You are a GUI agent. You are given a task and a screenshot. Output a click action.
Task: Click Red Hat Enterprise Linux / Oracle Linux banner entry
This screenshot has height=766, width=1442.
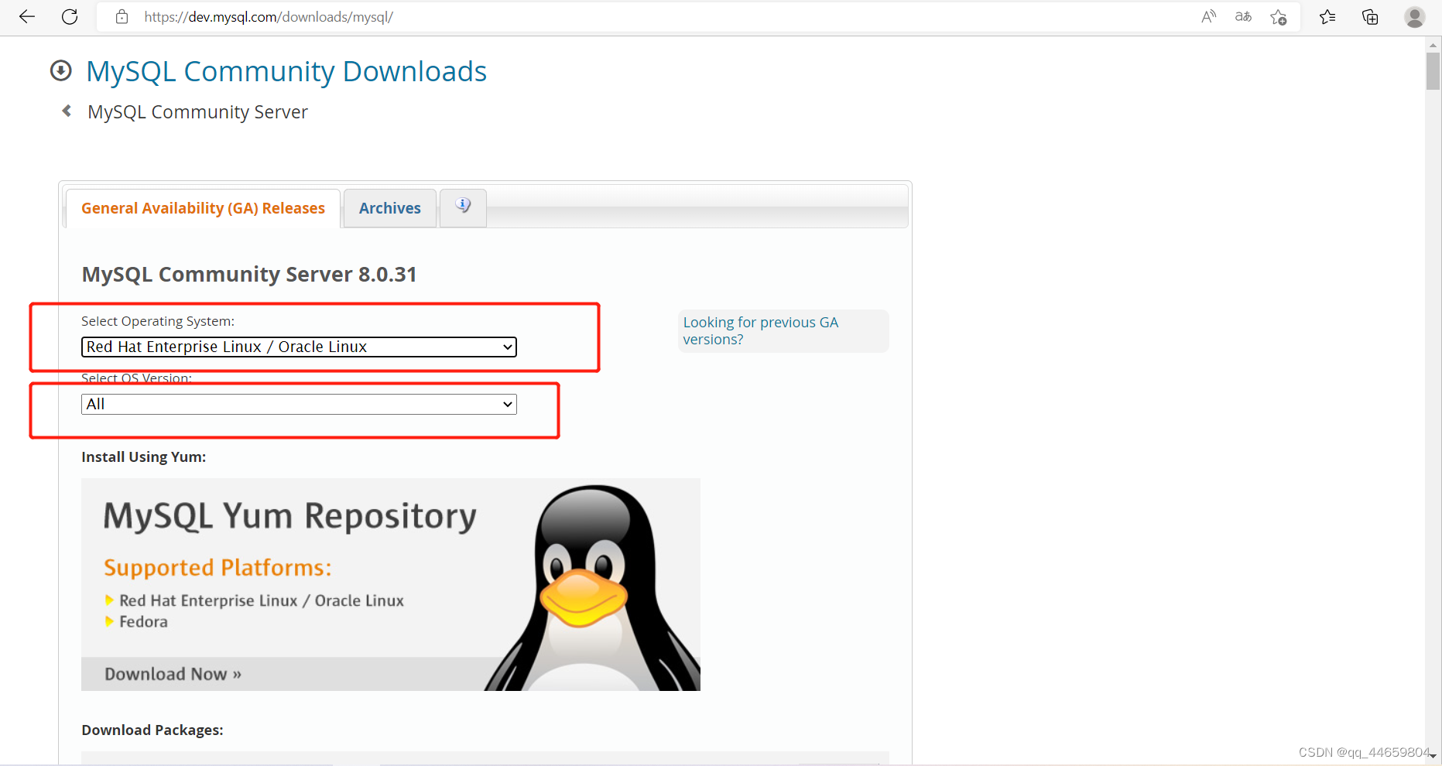coord(262,600)
